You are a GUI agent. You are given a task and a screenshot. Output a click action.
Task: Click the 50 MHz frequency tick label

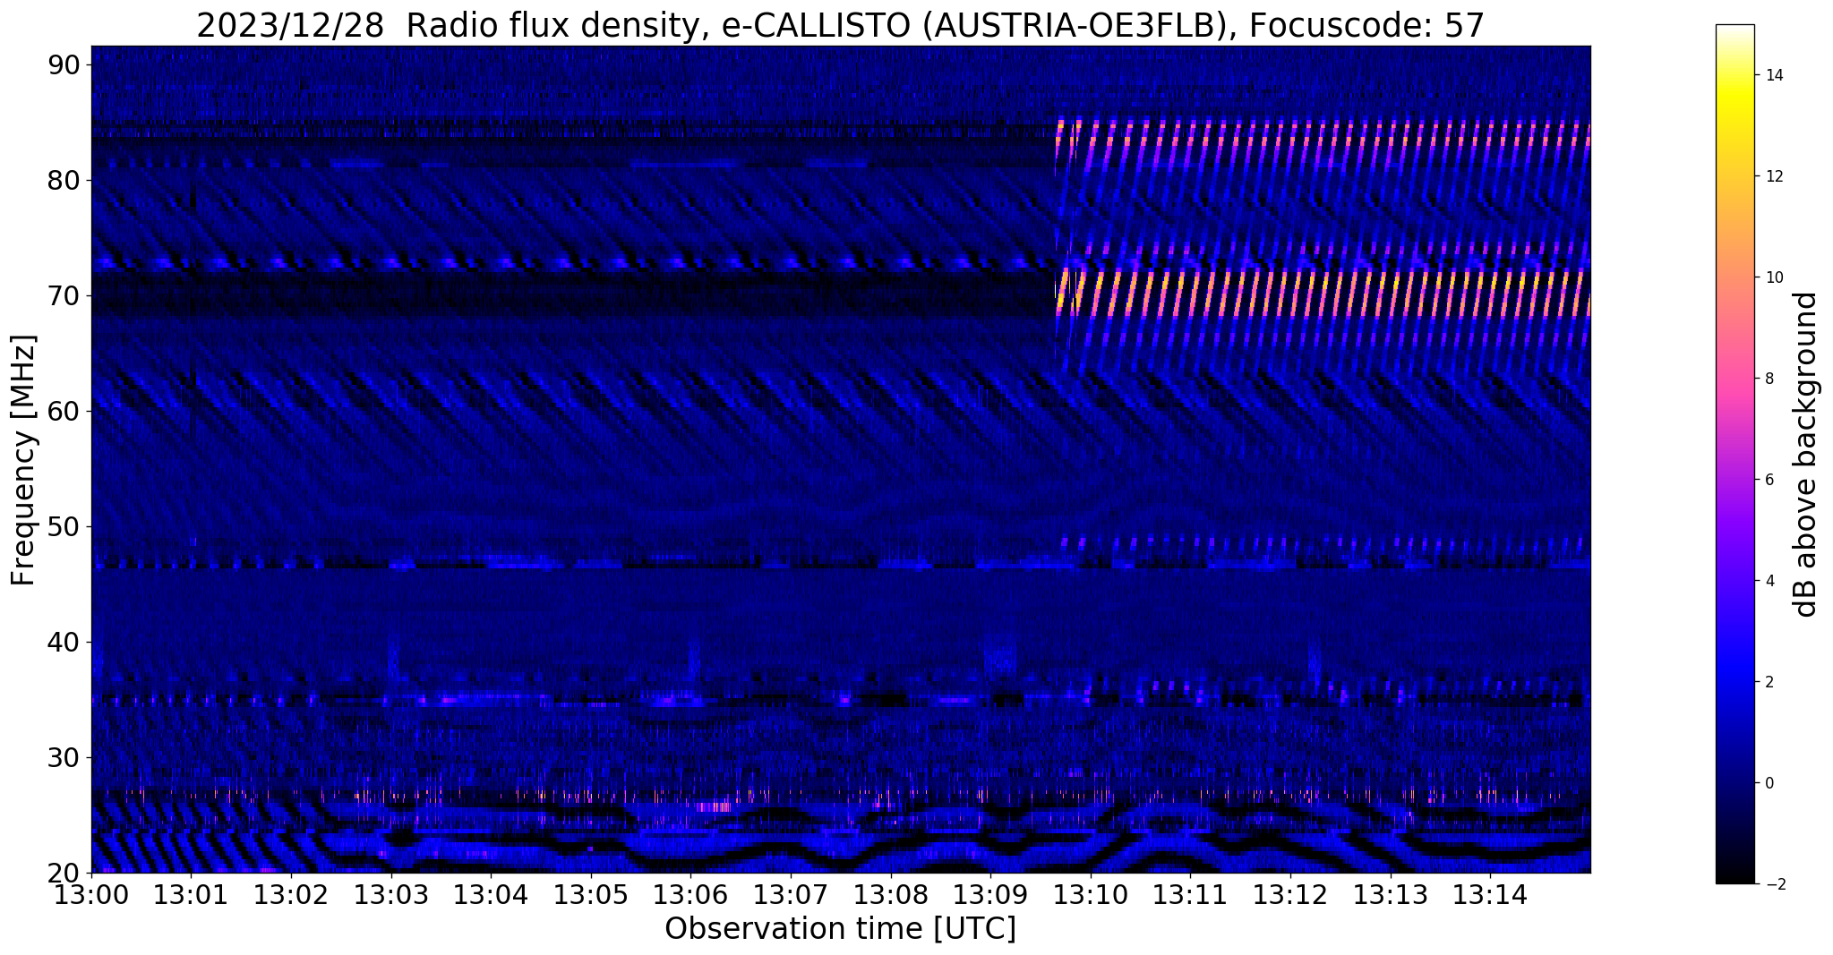coord(64,527)
